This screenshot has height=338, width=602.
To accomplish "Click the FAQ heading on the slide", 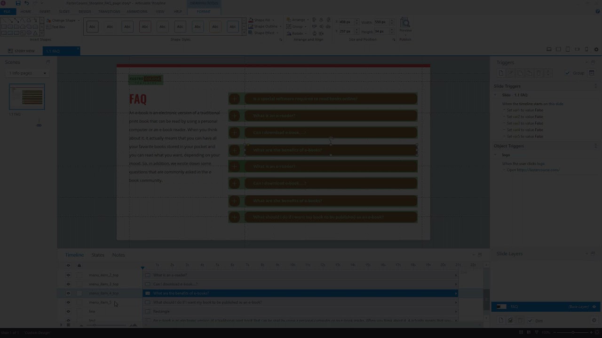I will point(138,99).
